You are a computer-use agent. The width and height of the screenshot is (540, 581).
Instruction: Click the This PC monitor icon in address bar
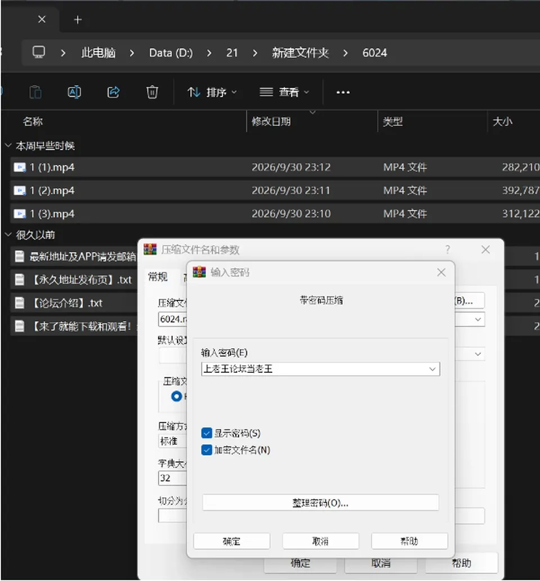39,52
